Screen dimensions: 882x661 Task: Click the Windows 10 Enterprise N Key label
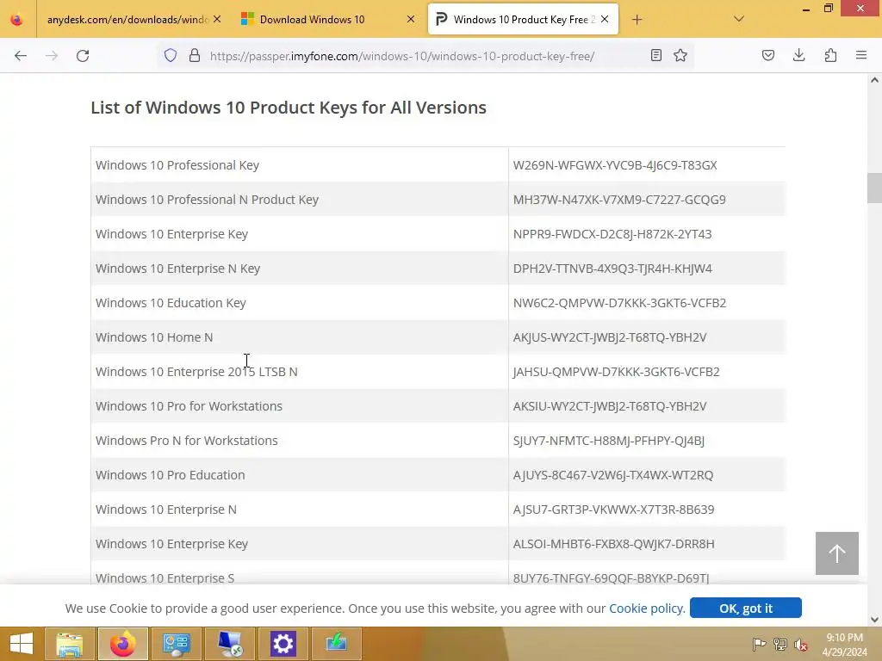click(177, 269)
